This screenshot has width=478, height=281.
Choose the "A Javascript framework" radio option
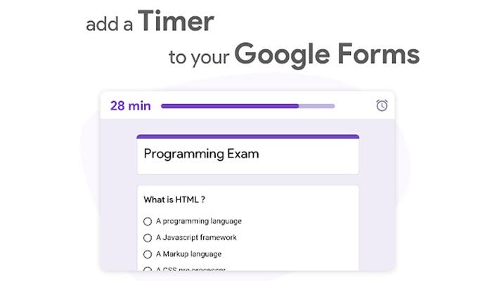coord(148,237)
